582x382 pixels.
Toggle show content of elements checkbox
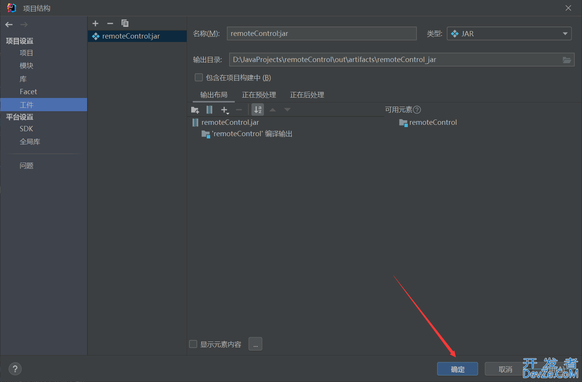[x=193, y=344]
